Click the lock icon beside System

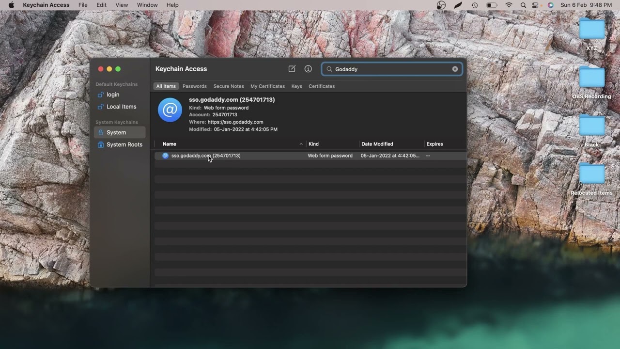(x=101, y=132)
